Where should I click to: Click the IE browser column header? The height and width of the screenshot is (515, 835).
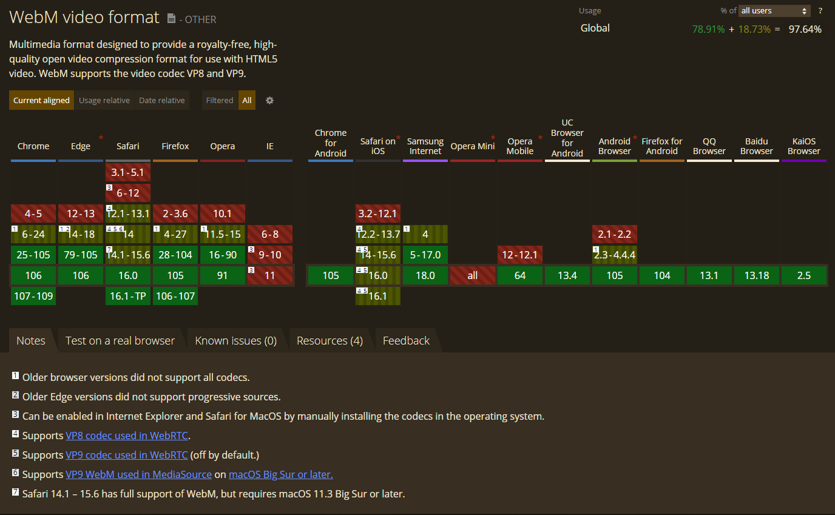pos(270,146)
